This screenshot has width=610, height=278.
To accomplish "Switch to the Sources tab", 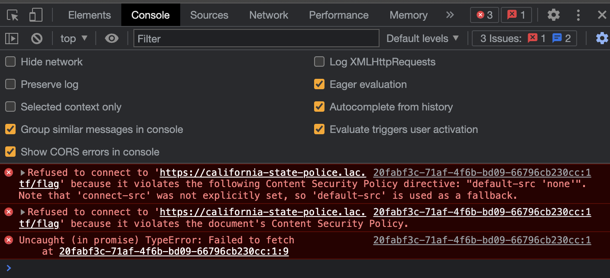I will 209,15.
